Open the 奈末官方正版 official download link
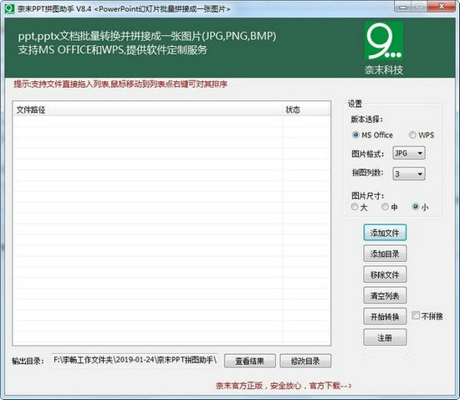 (284, 385)
